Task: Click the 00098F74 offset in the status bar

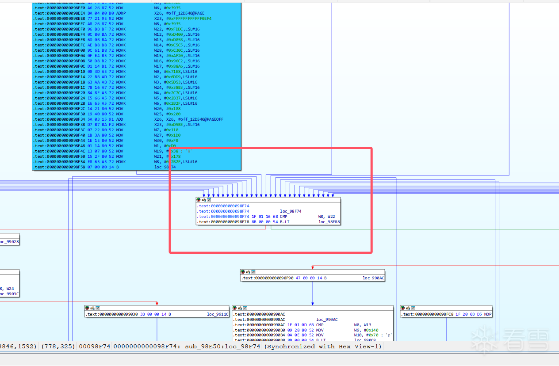Action: pos(95,347)
